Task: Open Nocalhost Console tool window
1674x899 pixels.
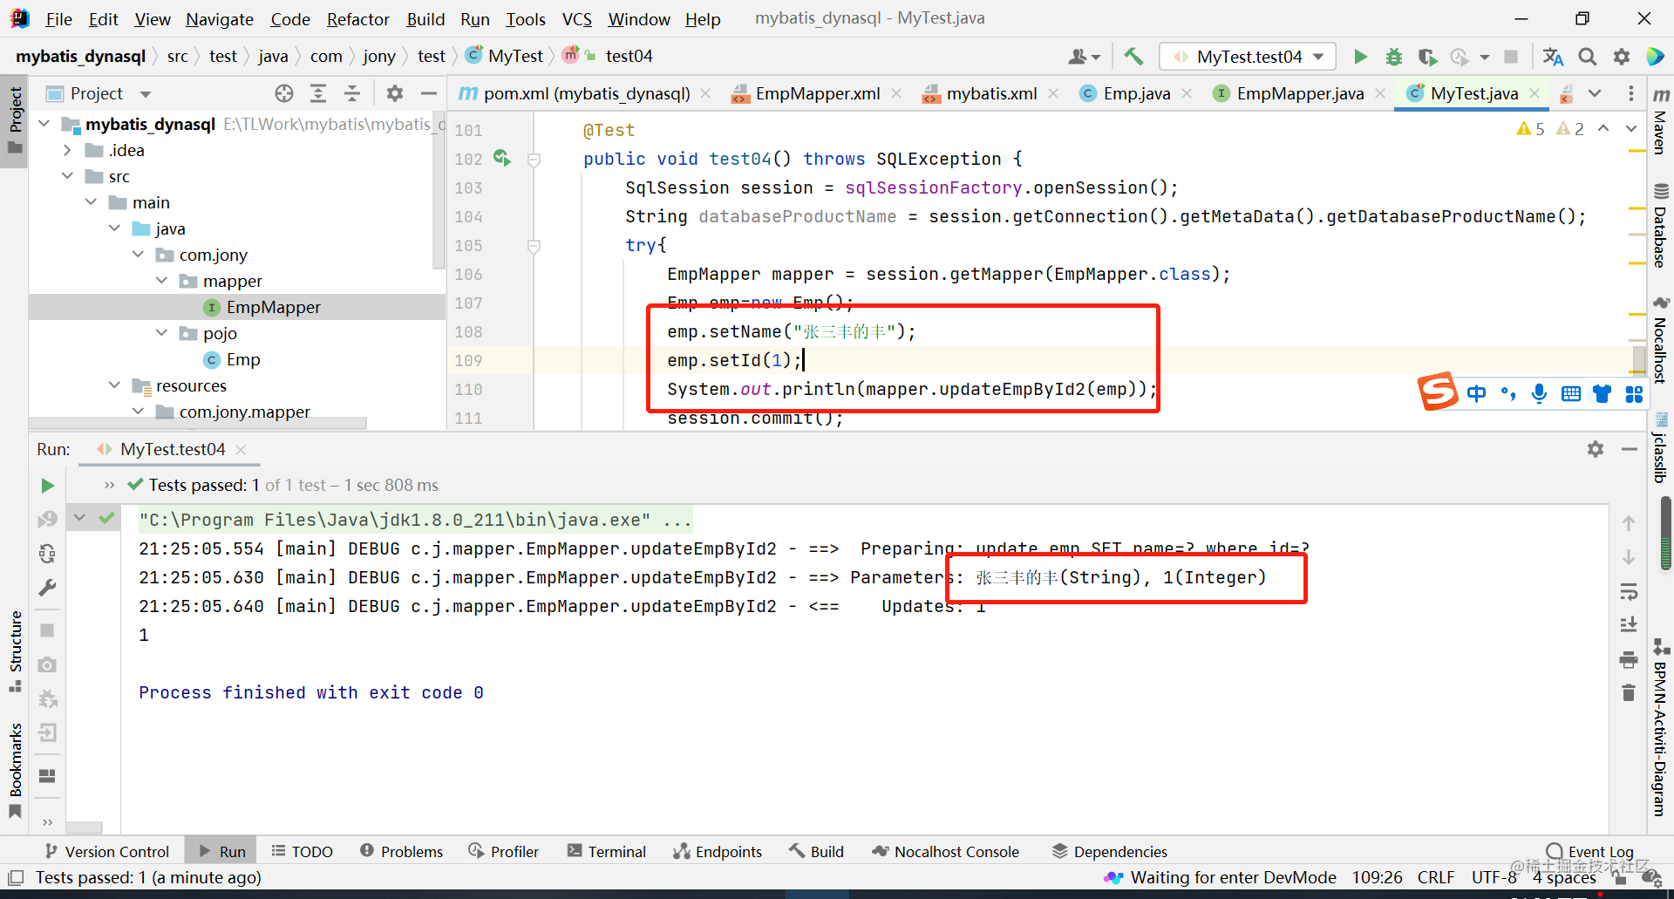Action: pyautogui.click(x=945, y=852)
